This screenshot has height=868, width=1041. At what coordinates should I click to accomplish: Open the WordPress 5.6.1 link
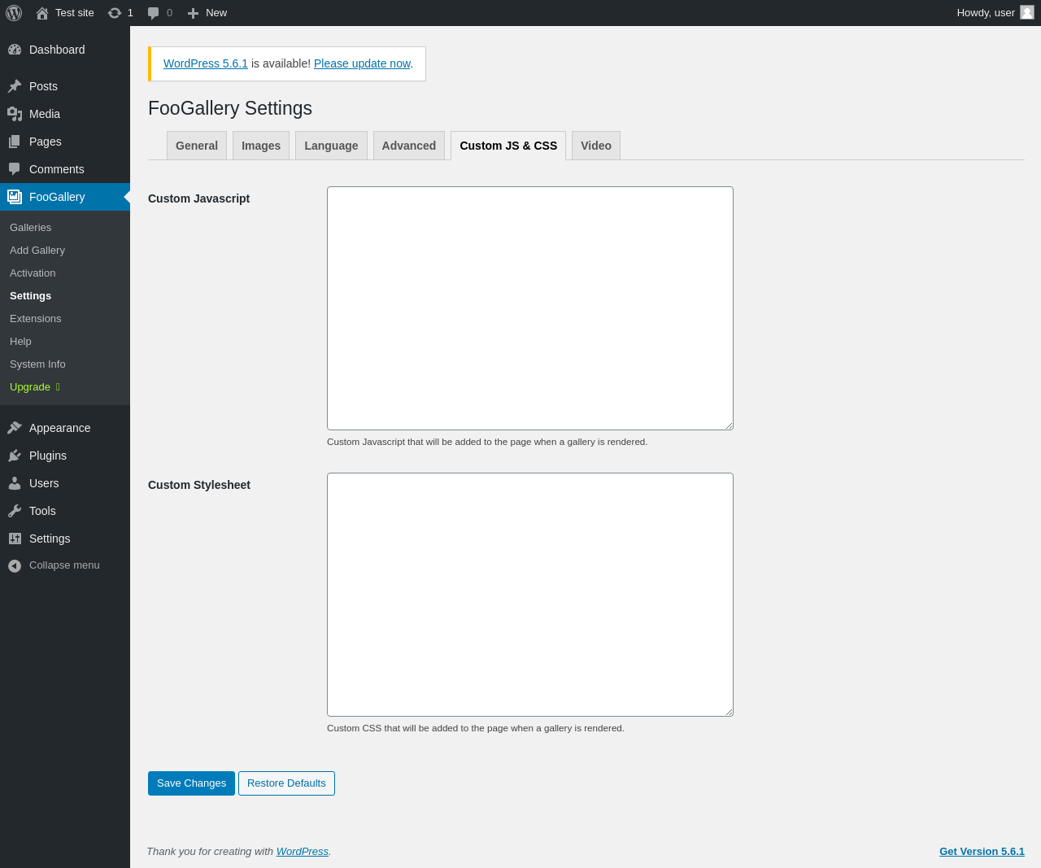pyautogui.click(x=206, y=63)
